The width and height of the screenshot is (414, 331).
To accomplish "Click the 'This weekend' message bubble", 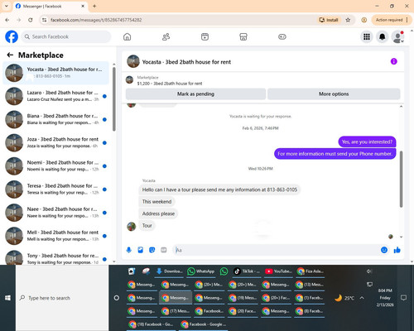I will tap(156, 202).
